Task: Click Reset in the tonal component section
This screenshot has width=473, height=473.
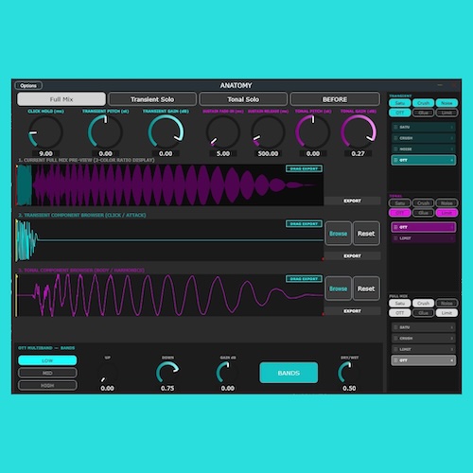Action: (366, 289)
